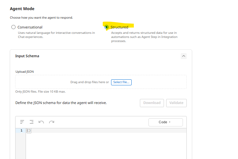Click the Upload JSON label

(25, 72)
